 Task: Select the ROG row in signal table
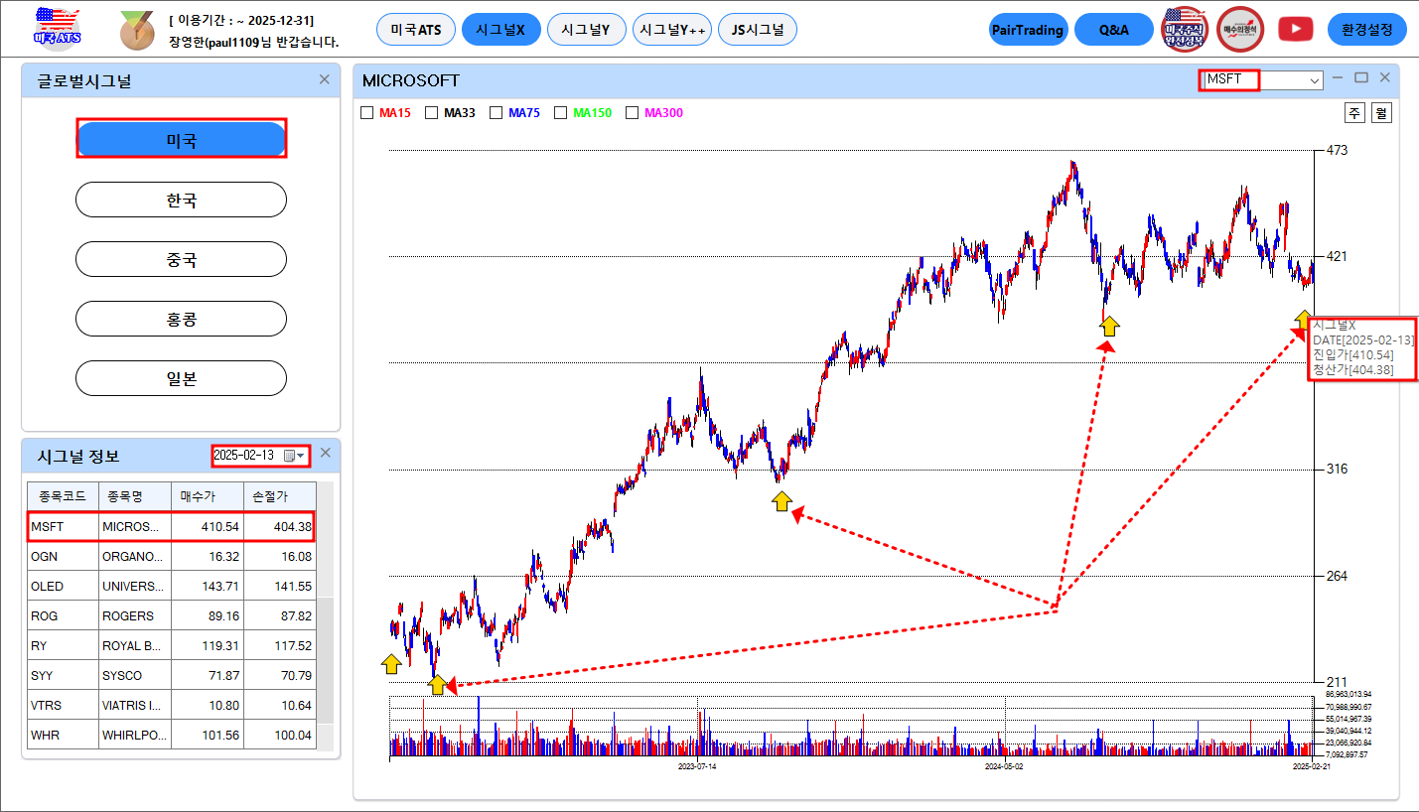click(x=172, y=615)
